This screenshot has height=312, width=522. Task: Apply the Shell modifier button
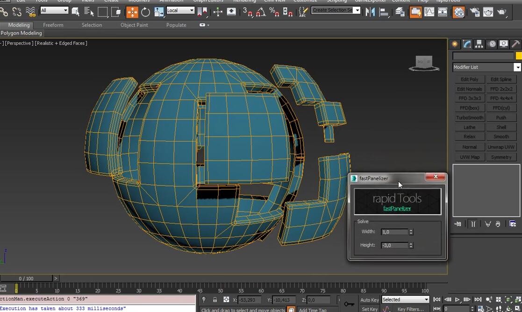pyautogui.click(x=501, y=127)
